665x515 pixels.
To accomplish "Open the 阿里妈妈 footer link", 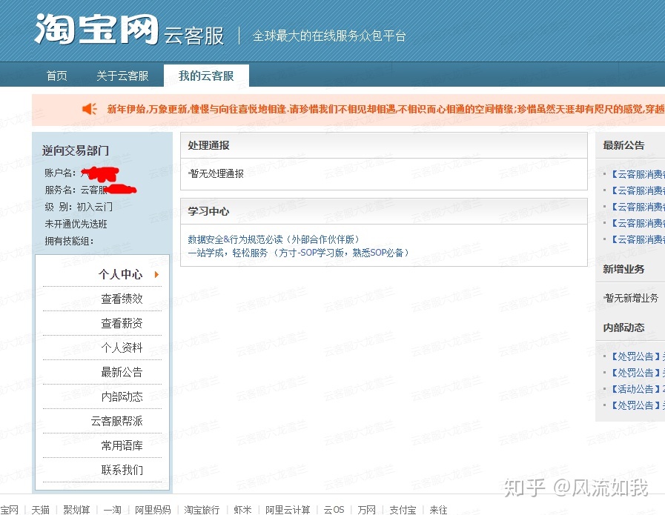I will [x=153, y=510].
